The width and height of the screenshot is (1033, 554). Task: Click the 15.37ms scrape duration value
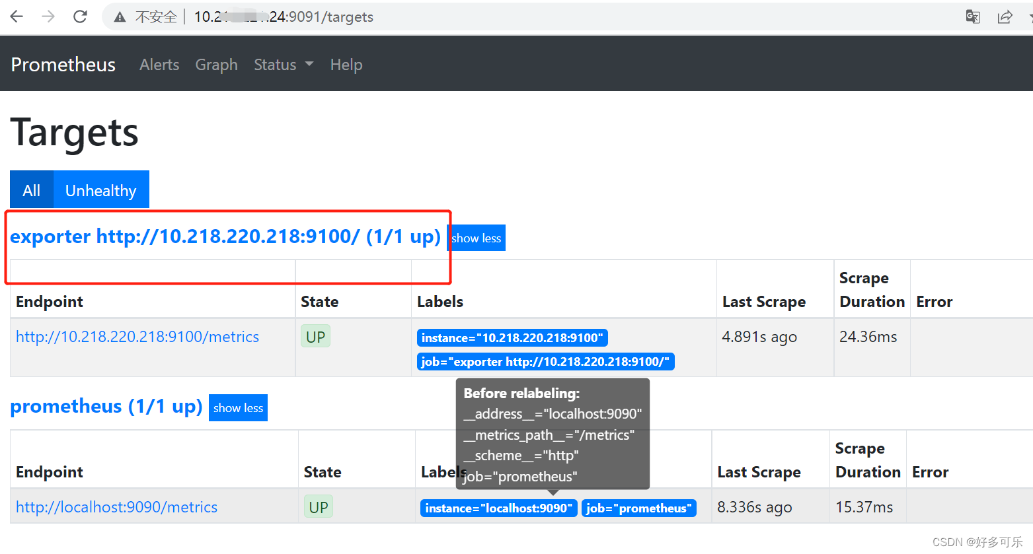coord(864,507)
